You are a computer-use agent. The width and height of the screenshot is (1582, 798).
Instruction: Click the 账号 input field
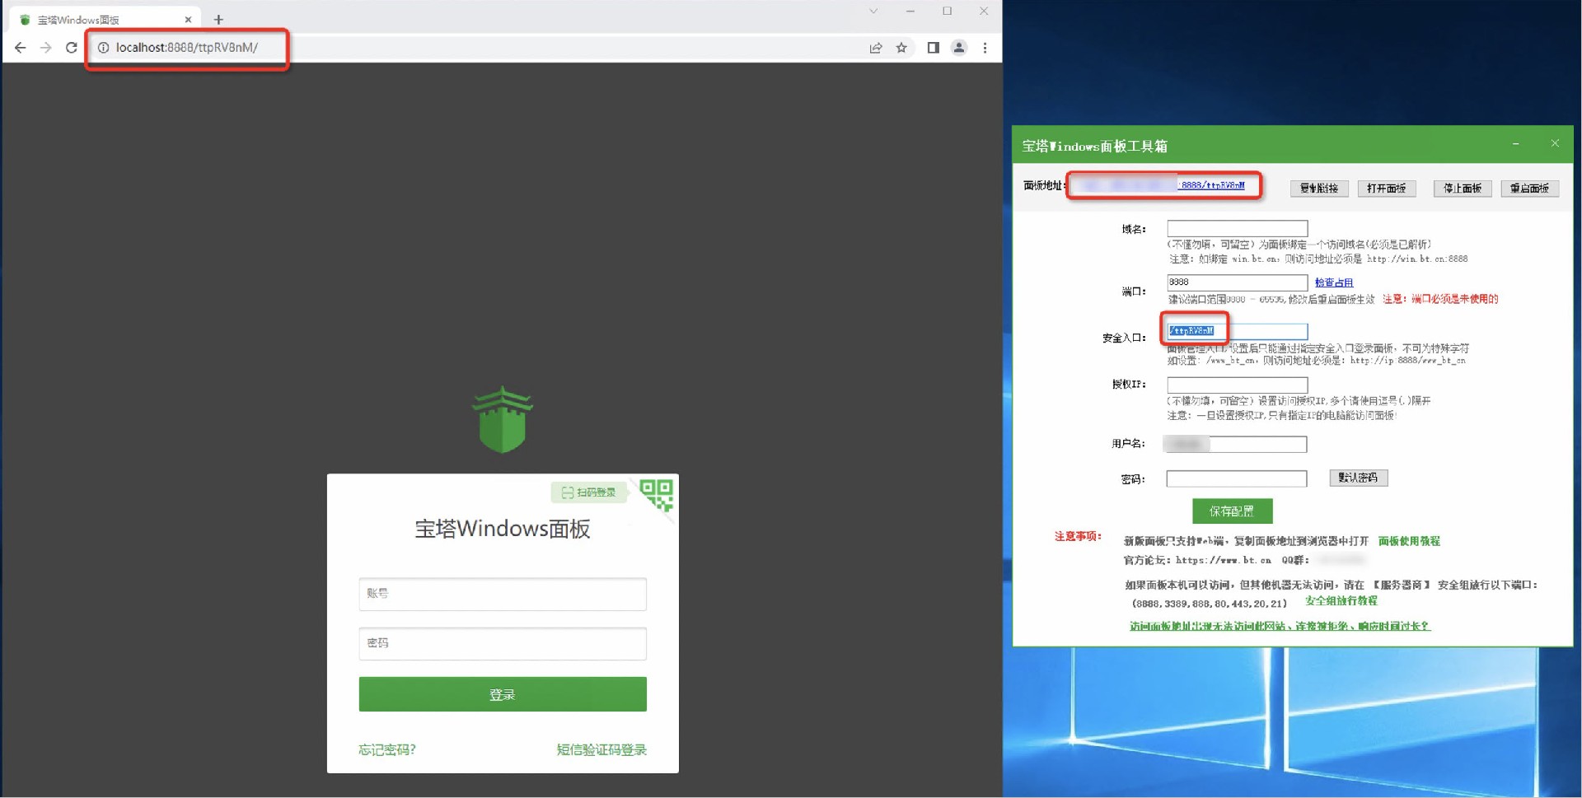503,594
